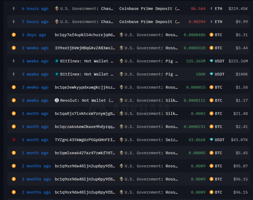The height and width of the screenshot is (200, 253).
Task: Click the ETH token label in the $9.99 row
Action: (x=219, y=22)
